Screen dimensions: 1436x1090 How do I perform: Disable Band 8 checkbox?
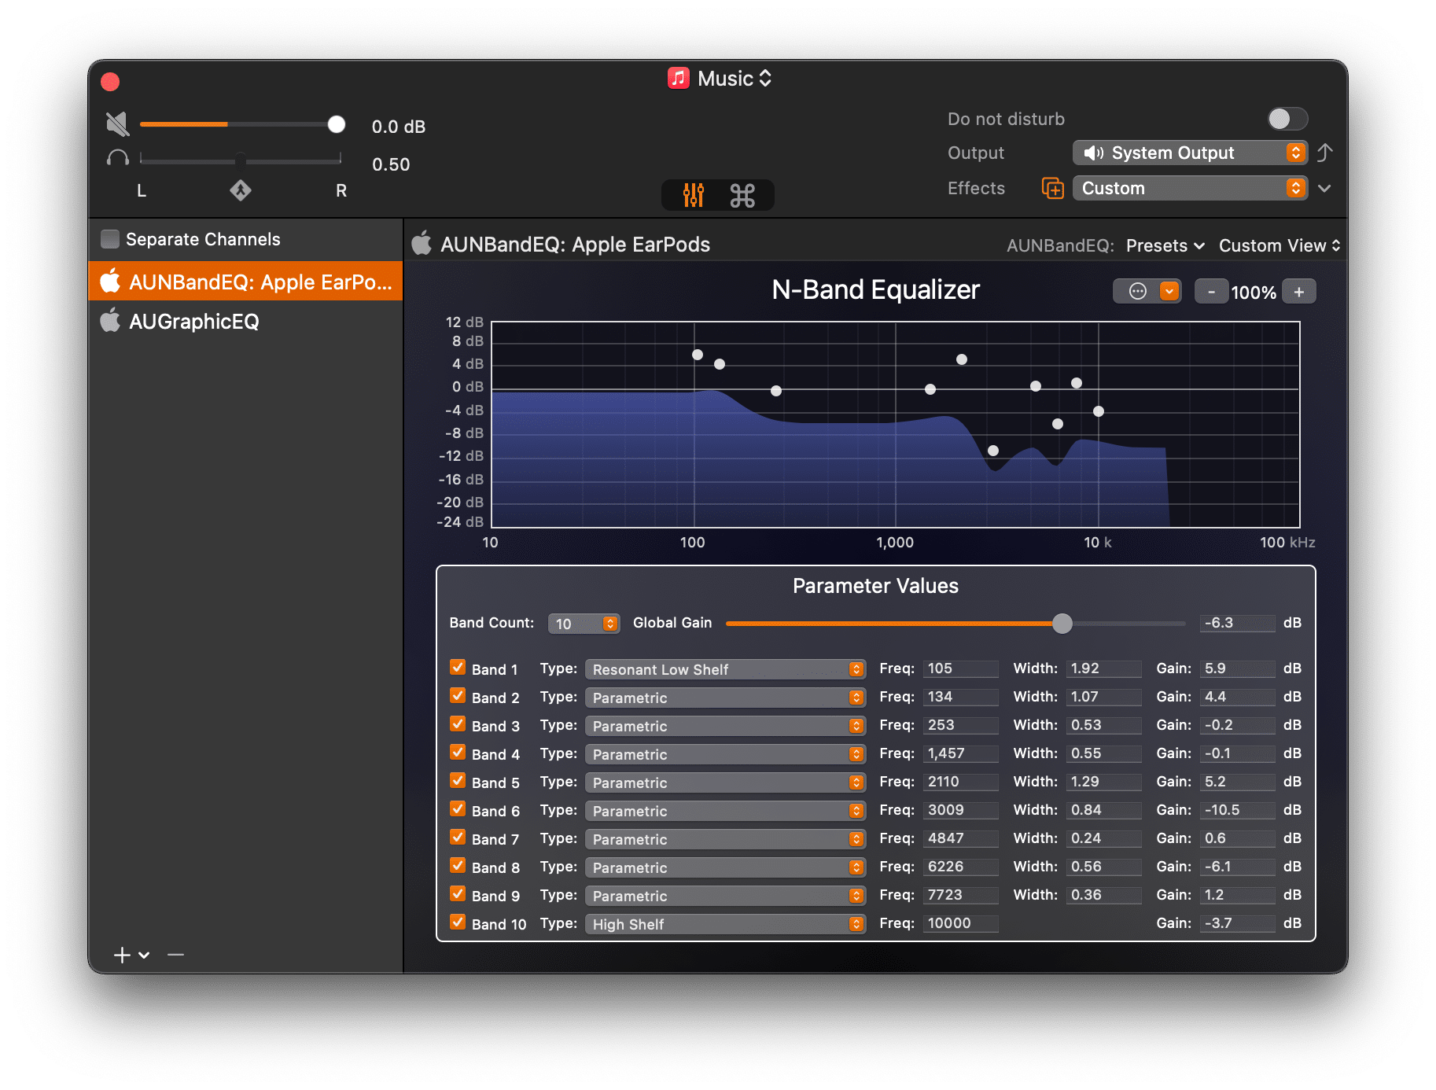point(458,866)
